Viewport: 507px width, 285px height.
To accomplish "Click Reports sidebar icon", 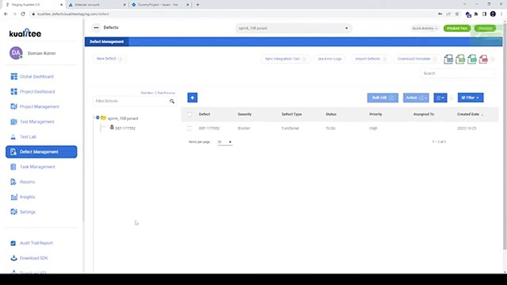I will [x=14, y=182].
